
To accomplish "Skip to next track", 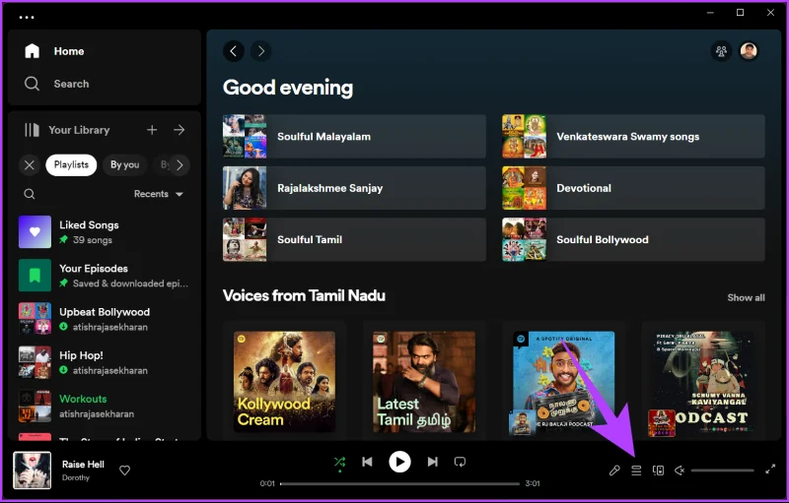I will (x=432, y=462).
